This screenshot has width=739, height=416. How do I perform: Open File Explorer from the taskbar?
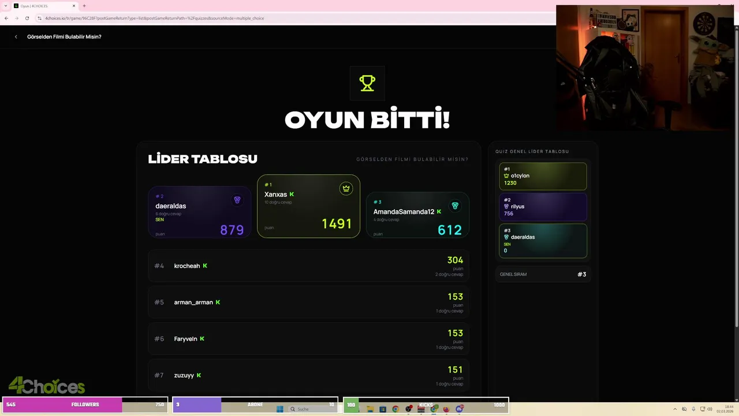pyautogui.click(x=370, y=409)
